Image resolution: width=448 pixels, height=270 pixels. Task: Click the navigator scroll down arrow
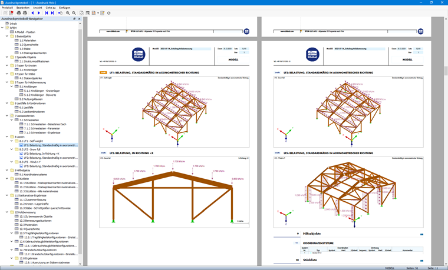80,264
